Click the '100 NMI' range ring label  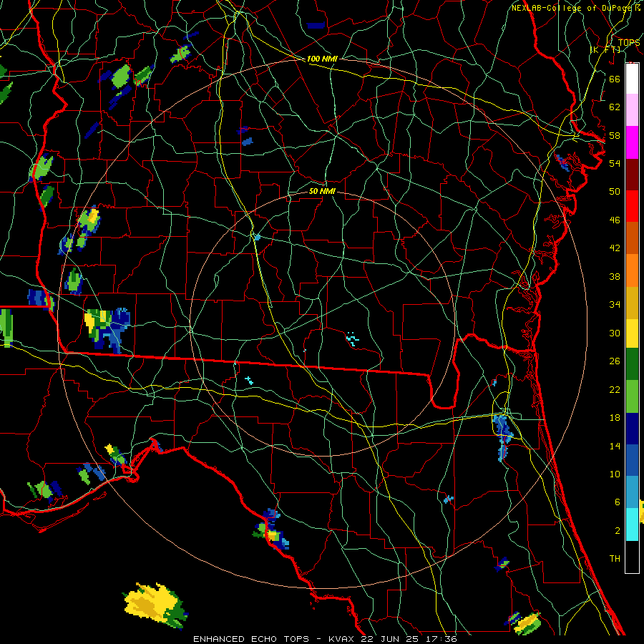point(322,59)
